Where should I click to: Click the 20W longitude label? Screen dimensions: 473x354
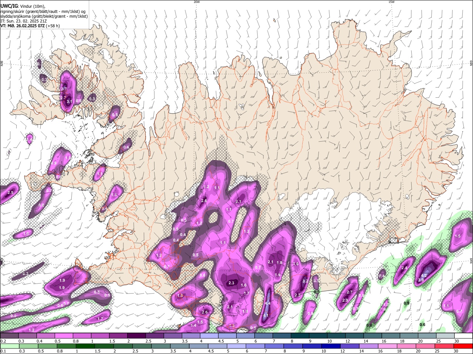(197, 2)
